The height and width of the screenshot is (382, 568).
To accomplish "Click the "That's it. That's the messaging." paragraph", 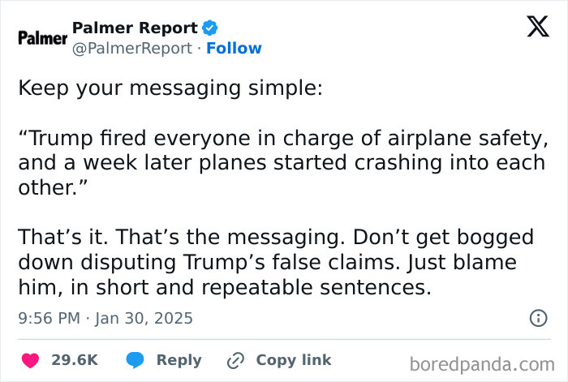I will [x=275, y=263].
